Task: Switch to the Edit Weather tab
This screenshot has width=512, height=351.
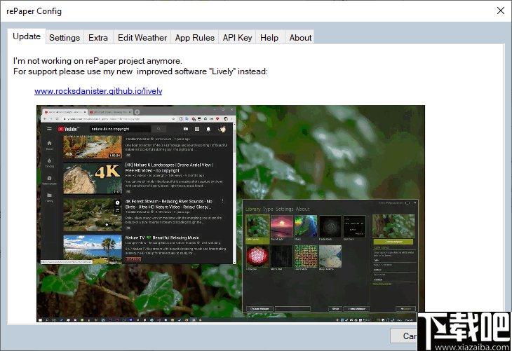Action: coord(142,38)
